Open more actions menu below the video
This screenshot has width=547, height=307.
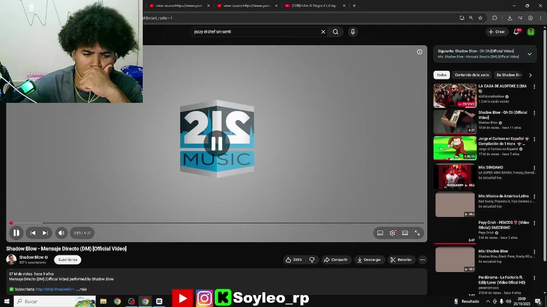423,260
